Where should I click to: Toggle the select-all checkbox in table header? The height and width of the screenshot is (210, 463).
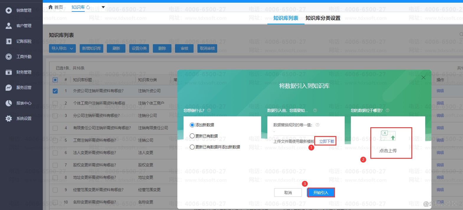[55, 80]
